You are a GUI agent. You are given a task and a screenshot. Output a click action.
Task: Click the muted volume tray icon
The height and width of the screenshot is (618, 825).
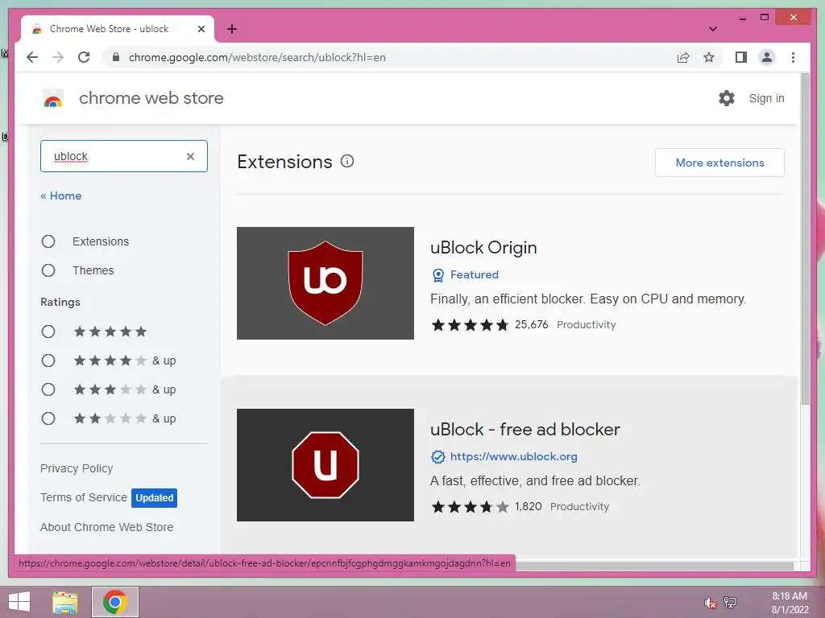(711, 603)
